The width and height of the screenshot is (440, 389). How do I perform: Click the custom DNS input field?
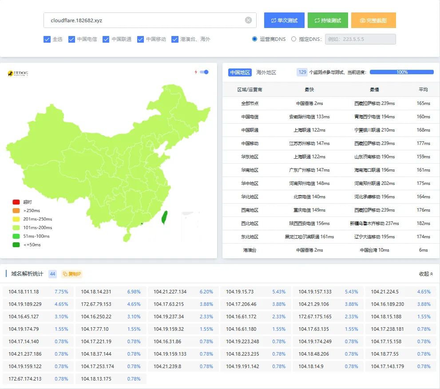360,39
